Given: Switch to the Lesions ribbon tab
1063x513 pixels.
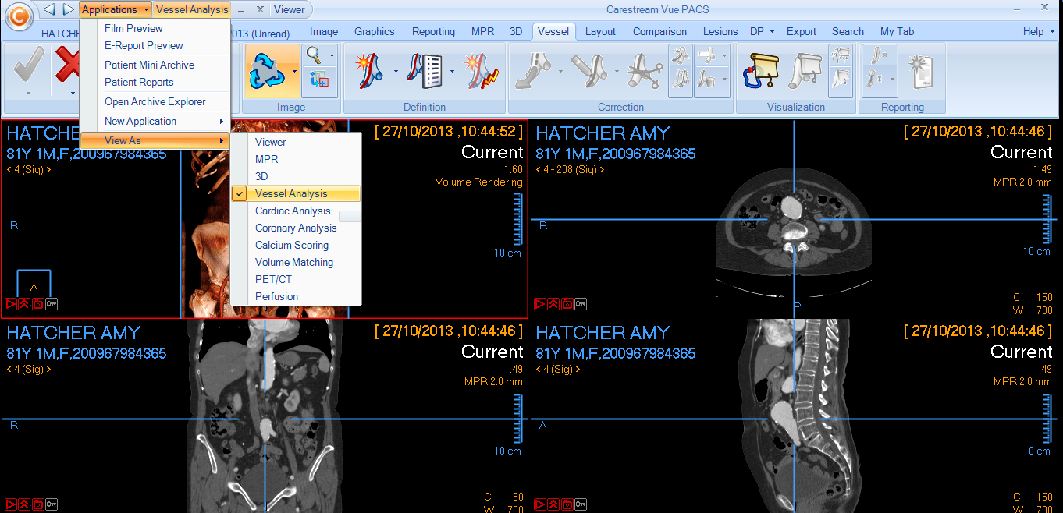Looking at the screenshot, I should point(720,31).
